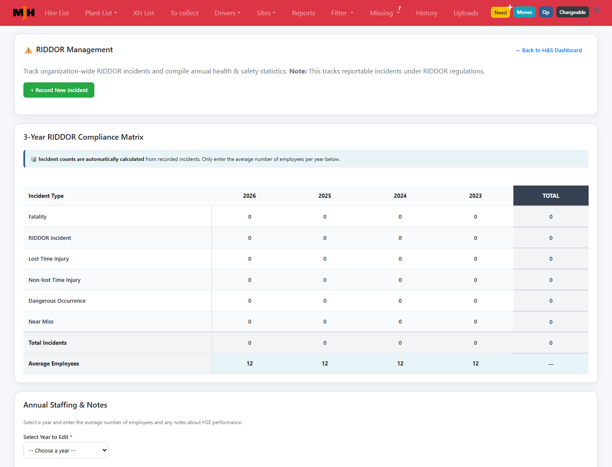The height and width of the screenshot is (467, 612).
Task: Open the dark Chargeable badge
Action: tap(572, 12)
